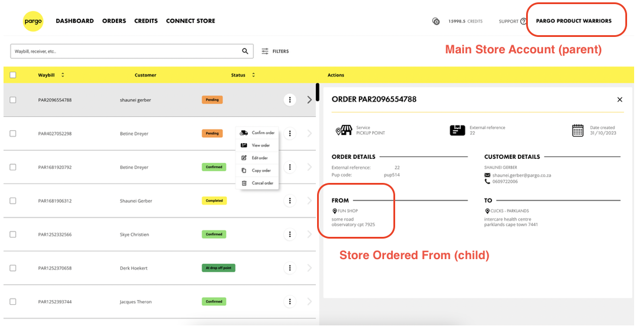The image size is (640, 333).
Task: Expand details chevron for PAR4027052298
Action: (x=309, y=133)
